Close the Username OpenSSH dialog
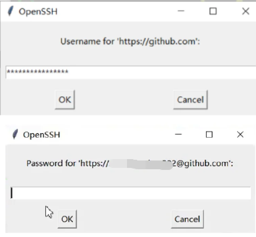The height and width of the screenshot is (237, 256). click(246, 11)
